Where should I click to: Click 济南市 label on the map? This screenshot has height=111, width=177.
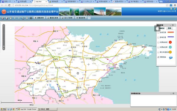tap(55, 59)
